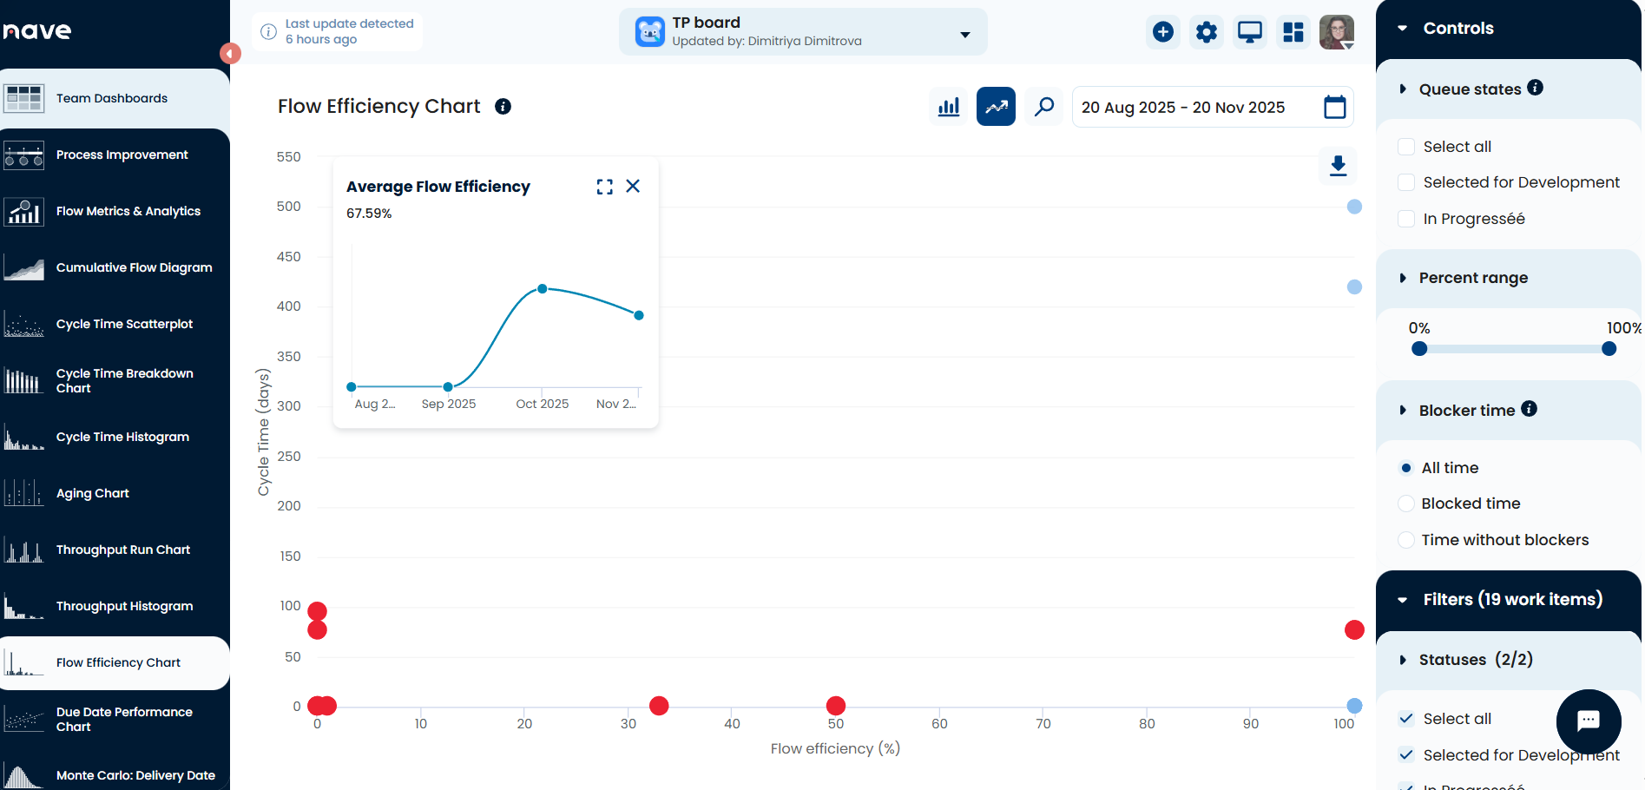Viewport: 1645px width, 790px height.
Task: Open the live chat support button
Action: (x=1588, y=721)
